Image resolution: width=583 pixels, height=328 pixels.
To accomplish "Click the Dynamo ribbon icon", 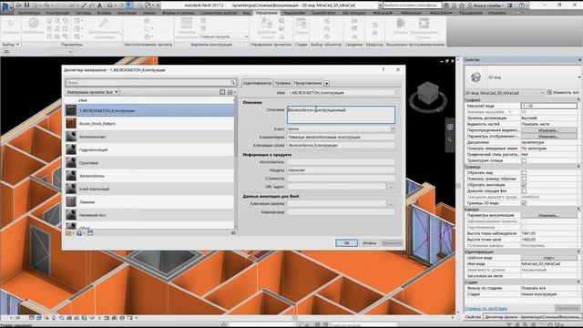I will 401,23.
